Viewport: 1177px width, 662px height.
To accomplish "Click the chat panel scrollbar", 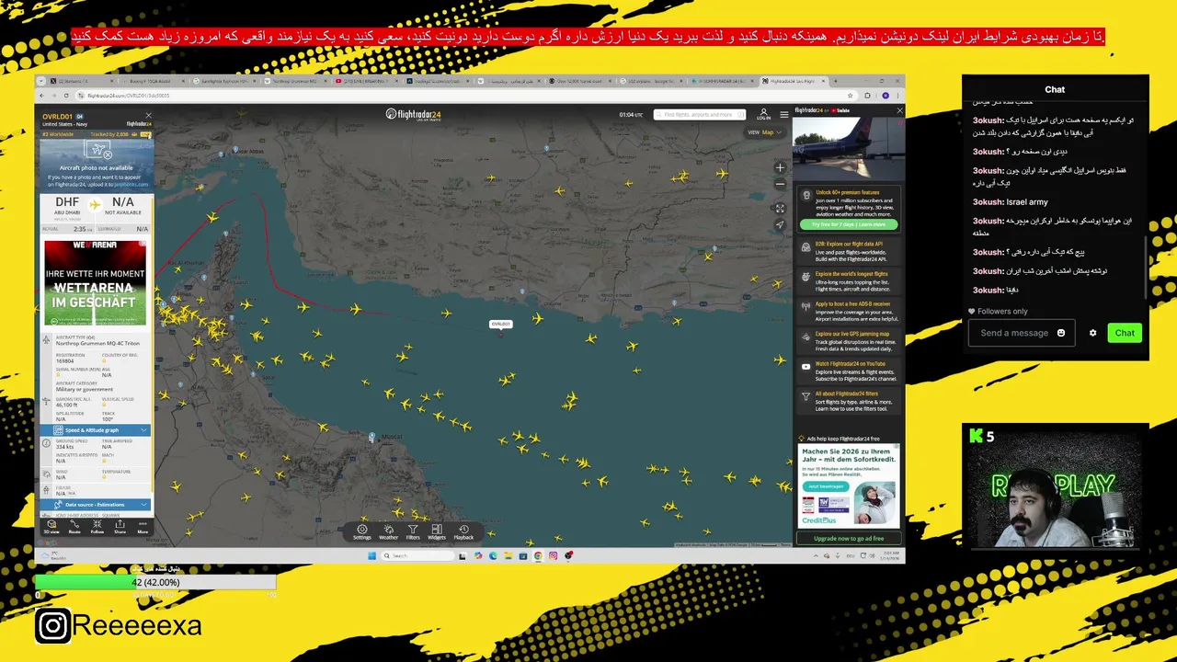I will coord(1146,268).
